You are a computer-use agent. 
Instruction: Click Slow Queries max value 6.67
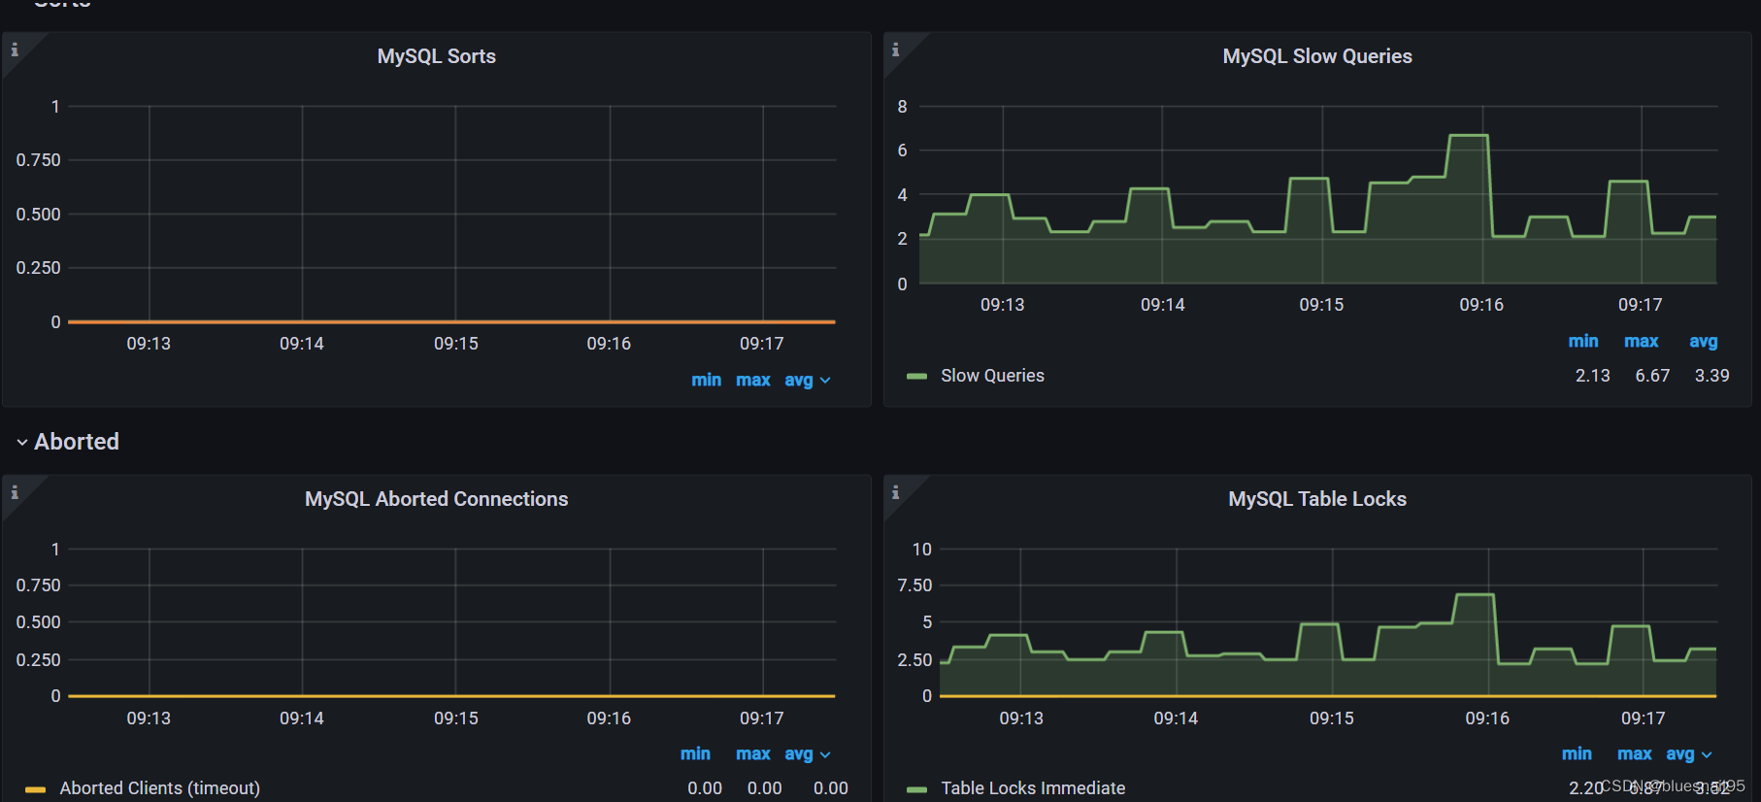[1652, 376]
